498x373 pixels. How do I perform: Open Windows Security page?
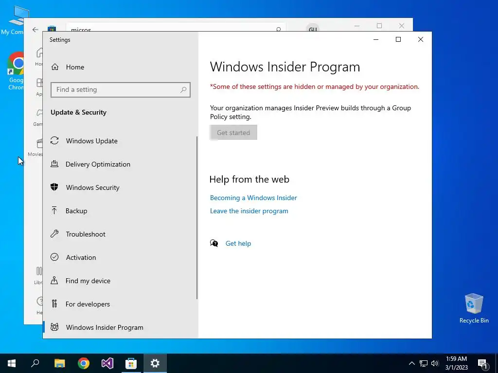(120, 187)
